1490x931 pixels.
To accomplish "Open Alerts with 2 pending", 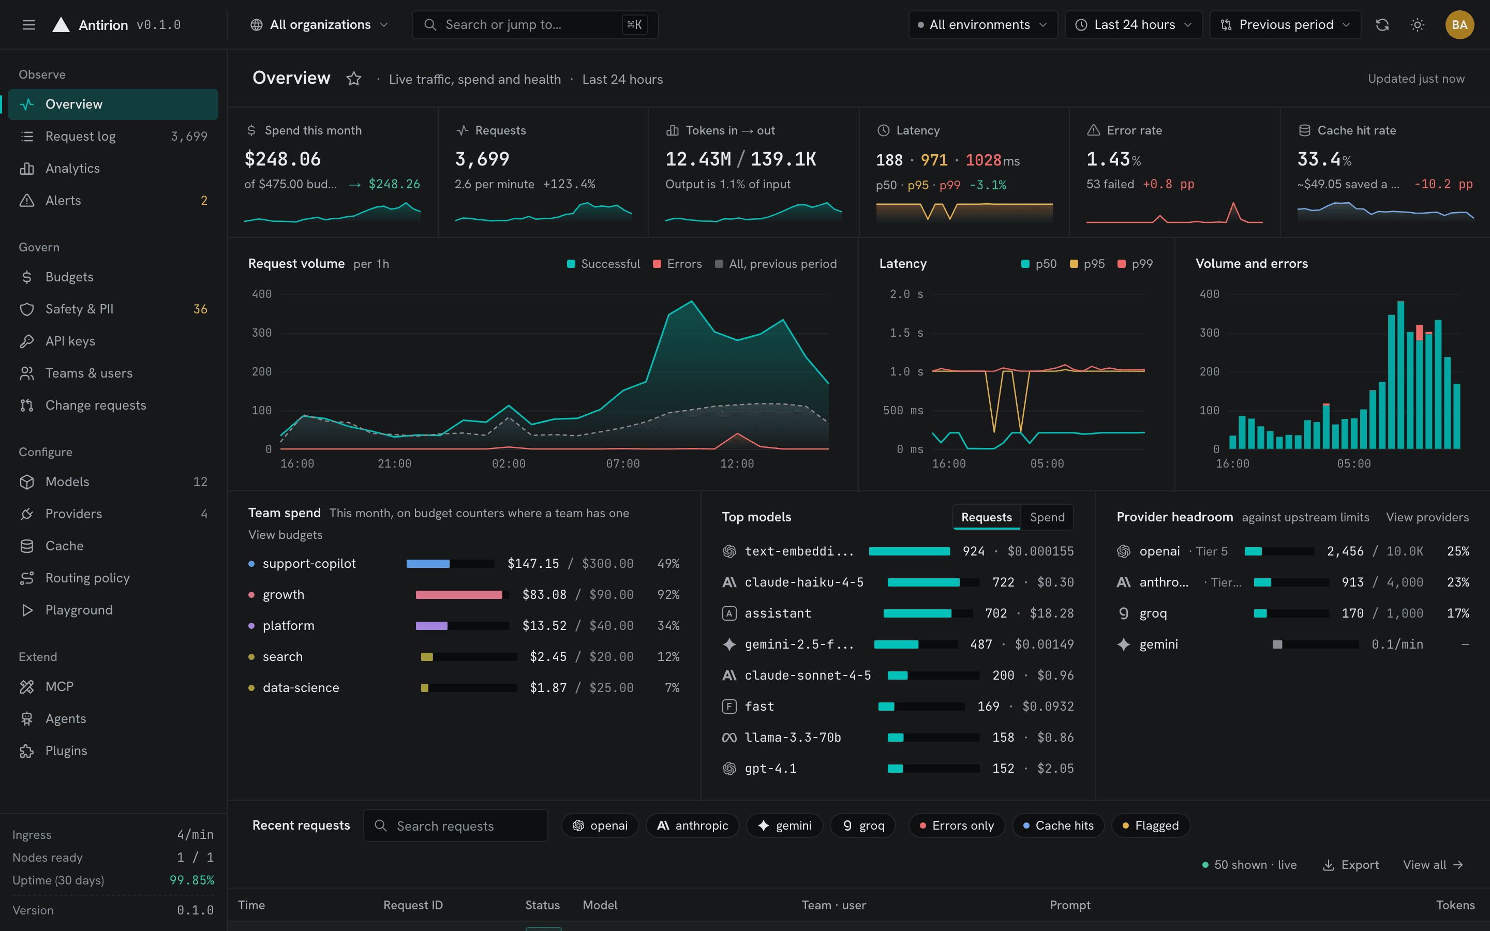I will click(113, 200).
